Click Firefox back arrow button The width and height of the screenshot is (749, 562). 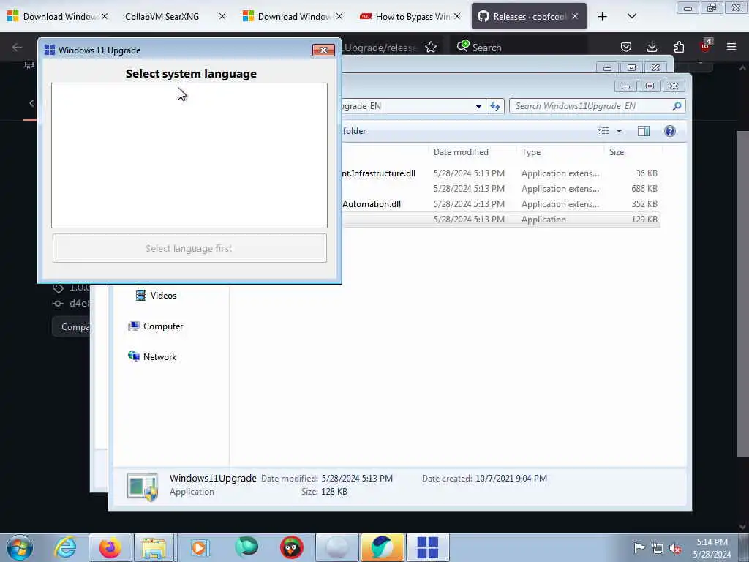click(18, 47)
